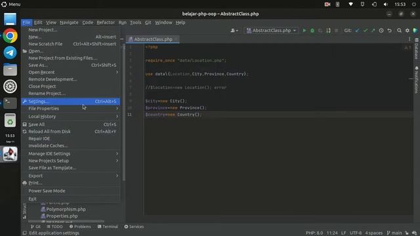The image size is (420, 236).
Task: Choose New Project... menu entry
Action: [71, 29]
